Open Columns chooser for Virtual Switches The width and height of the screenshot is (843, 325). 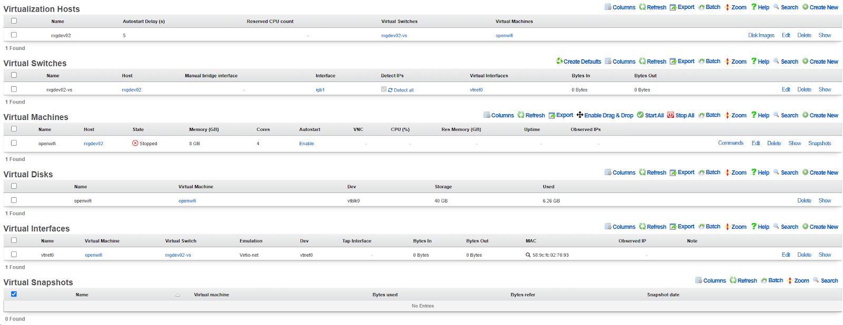[620, 62]
